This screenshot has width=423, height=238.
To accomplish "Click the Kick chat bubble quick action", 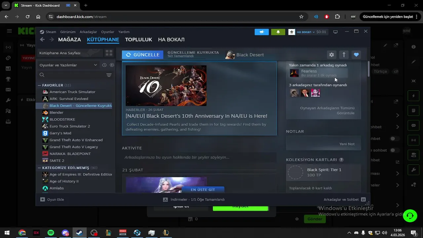I will (413, 126).
